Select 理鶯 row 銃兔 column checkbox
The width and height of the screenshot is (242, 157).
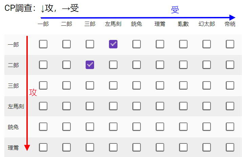coord(137,148)
